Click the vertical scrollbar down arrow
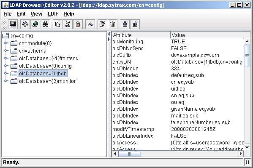This screenshot has width=253, height=168. click(247, 147)
